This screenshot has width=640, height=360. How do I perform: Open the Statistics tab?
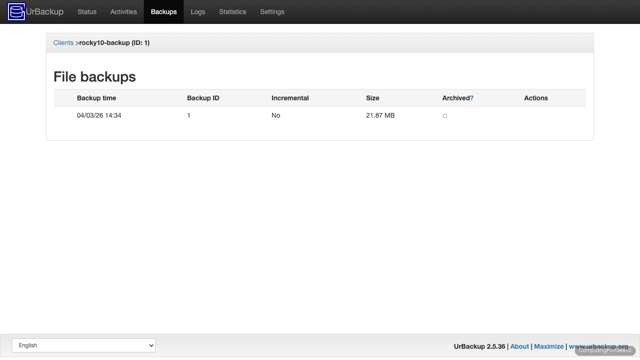(232, 12)
